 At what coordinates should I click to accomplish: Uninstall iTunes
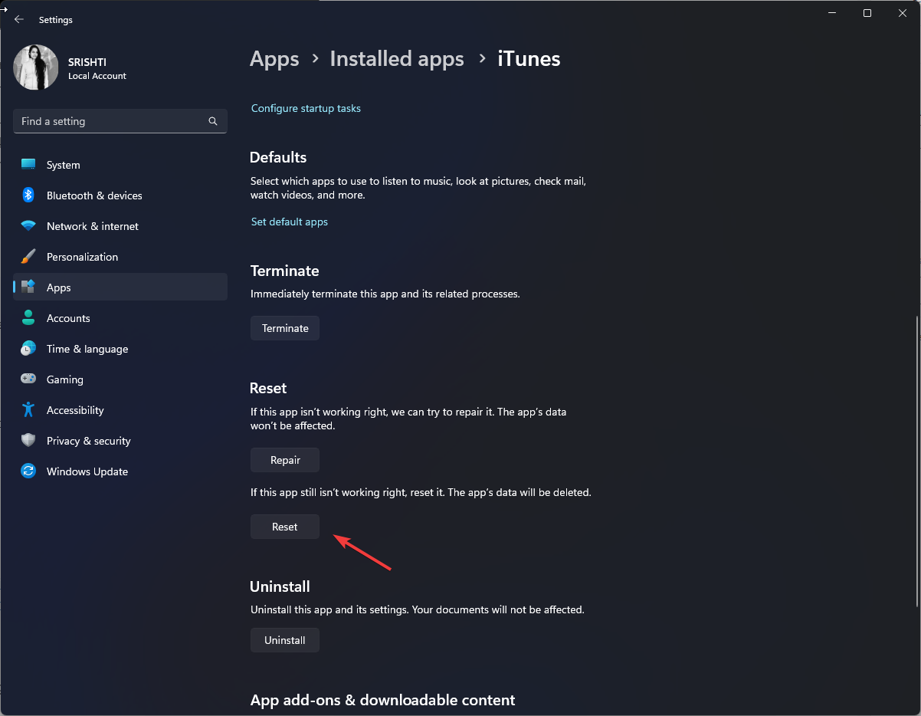tap(284, 639)
